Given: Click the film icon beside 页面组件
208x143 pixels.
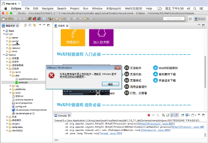Looking at the screenshot, I should (127, 68).
